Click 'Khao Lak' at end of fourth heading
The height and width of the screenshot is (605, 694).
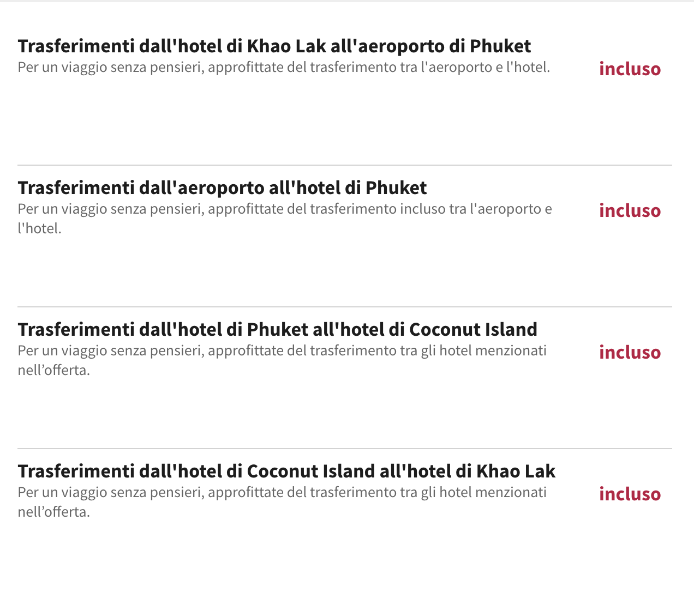[516, 471]
